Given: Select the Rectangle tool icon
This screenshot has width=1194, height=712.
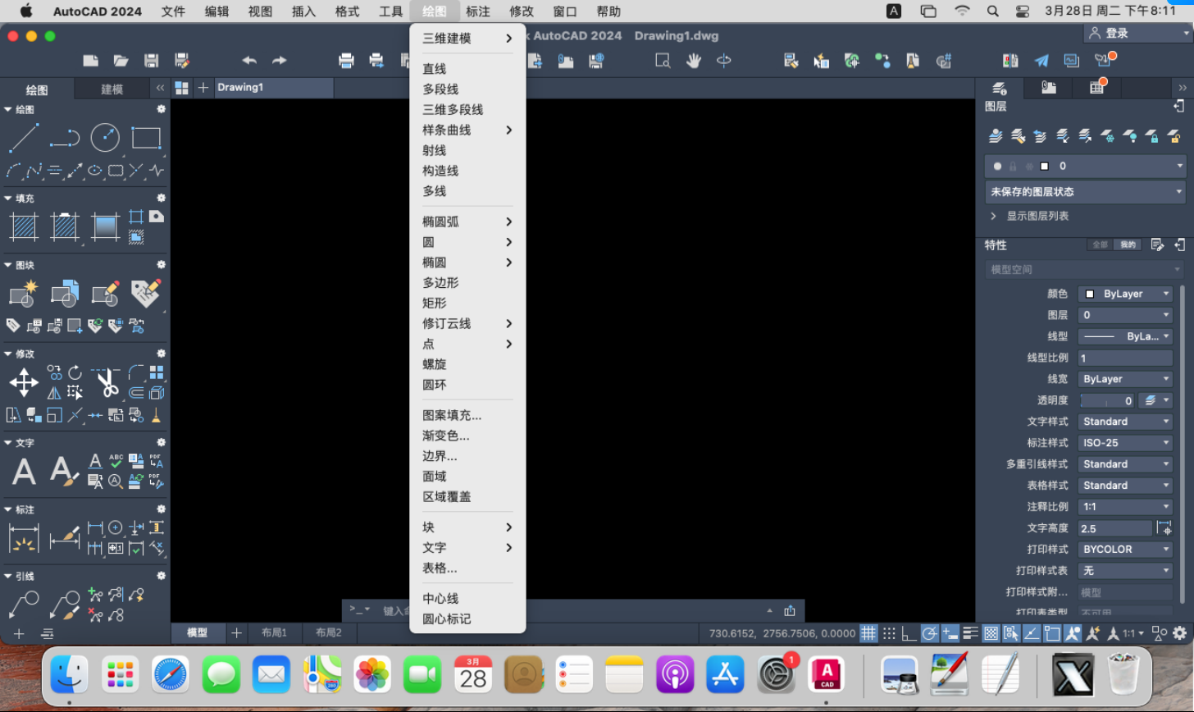Looking at the screenshot, I should tap(146, 138).
